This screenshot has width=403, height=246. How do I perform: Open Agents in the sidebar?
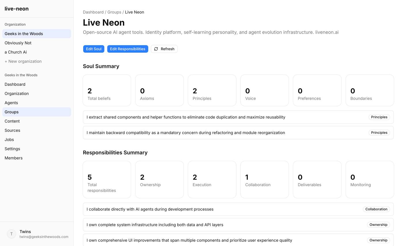(x=11, y=103)
